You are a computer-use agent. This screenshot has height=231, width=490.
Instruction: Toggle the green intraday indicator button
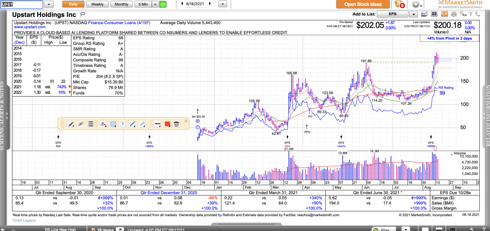pos(163,4)
